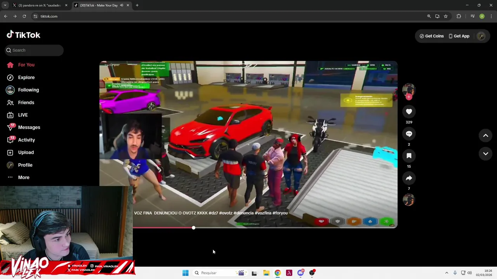This screenshot has width=497, height=279.
Task: Go to the Following feed
Action: (23, 90)
